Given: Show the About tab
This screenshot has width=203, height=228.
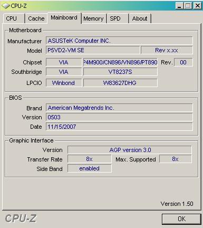Looking at the screenshot, I should [x=140, y=18].
